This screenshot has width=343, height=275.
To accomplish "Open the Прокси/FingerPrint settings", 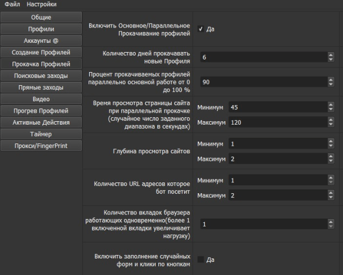I will coord(41,146).
